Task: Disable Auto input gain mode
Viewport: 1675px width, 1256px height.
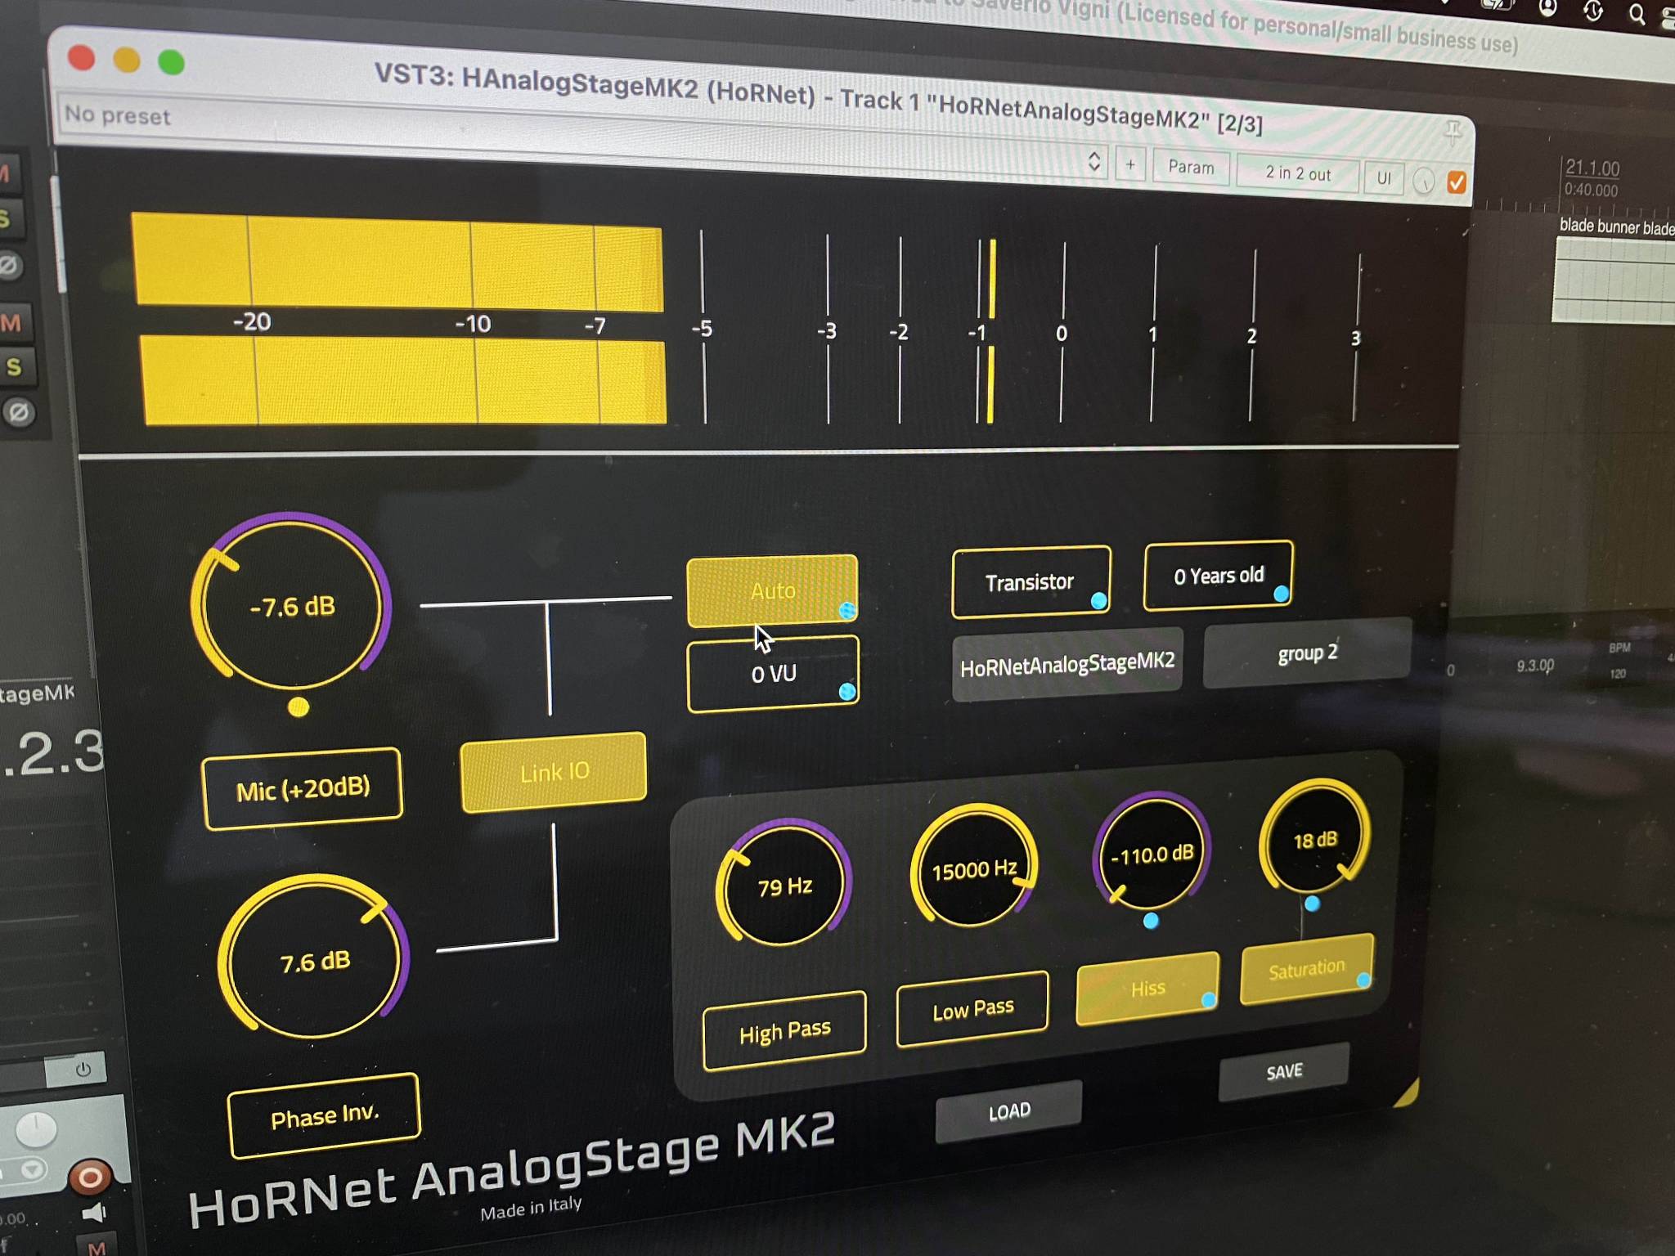Action: pos(772,590)
